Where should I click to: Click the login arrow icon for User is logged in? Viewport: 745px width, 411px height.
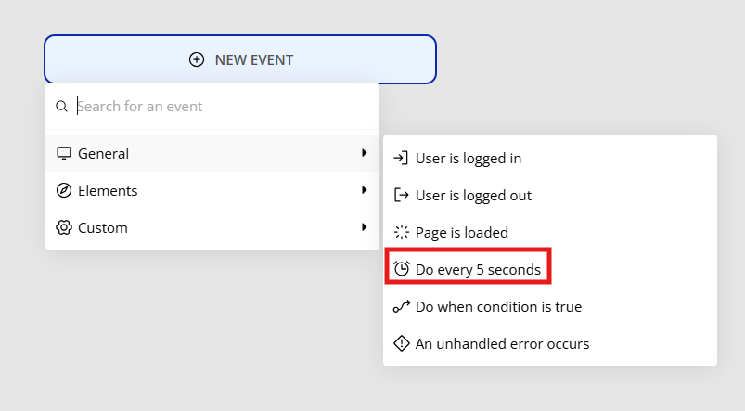coord(401,158)
